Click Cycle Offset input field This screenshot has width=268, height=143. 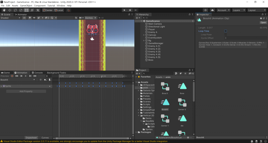tap(245, 38)
